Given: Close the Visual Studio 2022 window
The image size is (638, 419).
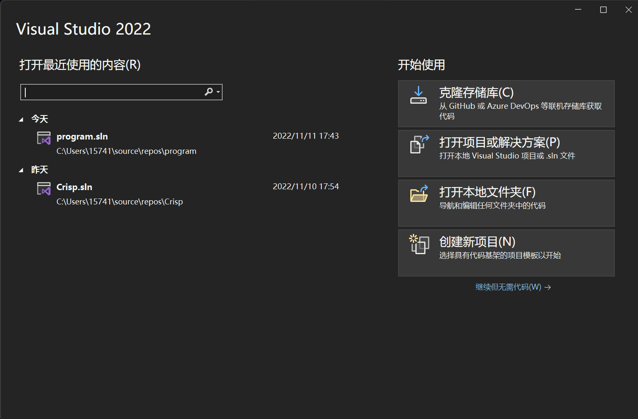Looking at the screenshot, I should click(628, 9).
